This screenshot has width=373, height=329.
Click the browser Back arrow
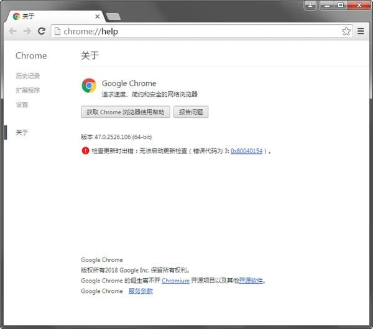(x=12, y=31)
